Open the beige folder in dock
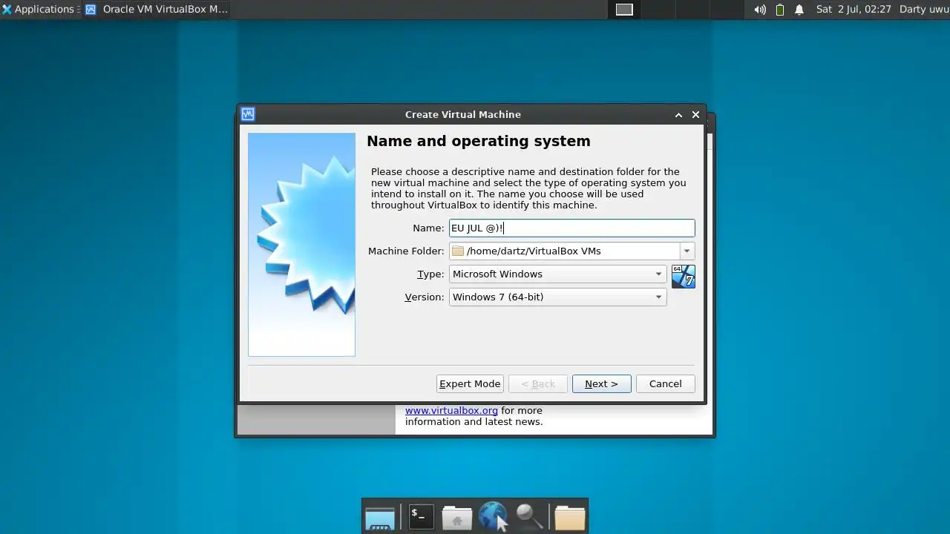Screen dimensions: 950x534 tap(570, 517)
